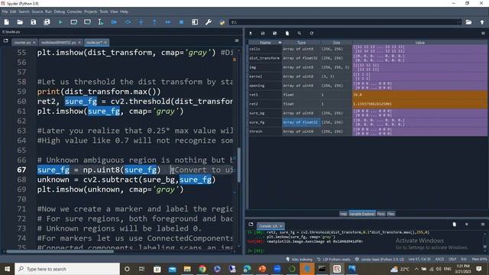Sort variables by the Name column

click(265, 43)
